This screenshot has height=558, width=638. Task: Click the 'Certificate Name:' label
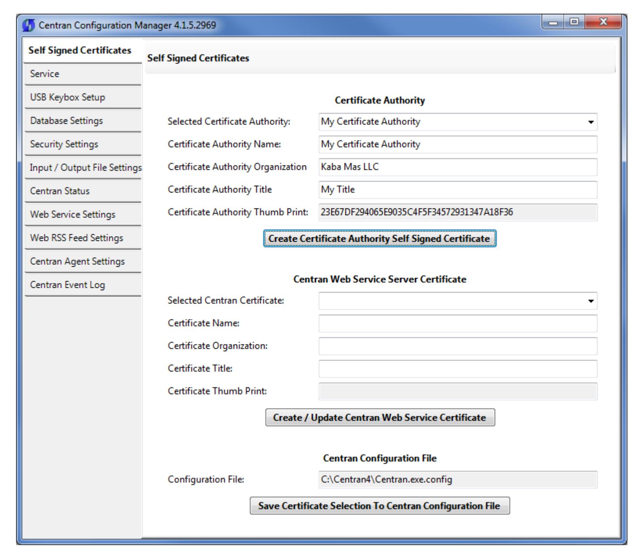point(203,323)
